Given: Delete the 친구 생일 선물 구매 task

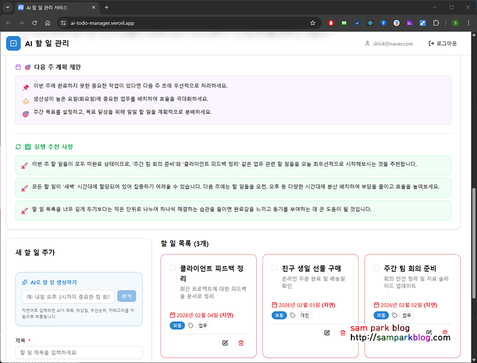Looking at the screenshot, I should click(343, 333).
